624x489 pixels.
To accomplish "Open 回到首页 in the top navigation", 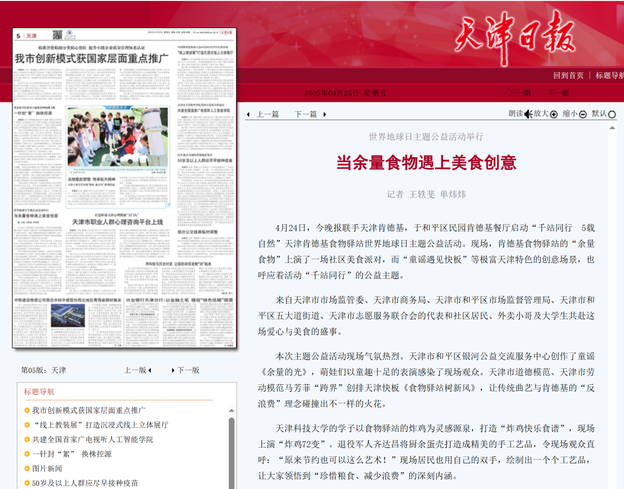I will click(x=568, y=75).
